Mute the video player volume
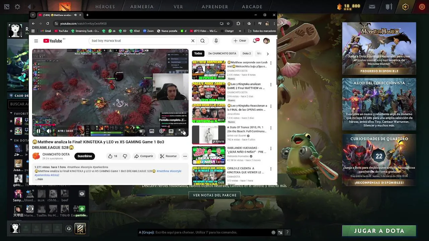Viewport: 429px width, 241px height. (x=49, y=131)
